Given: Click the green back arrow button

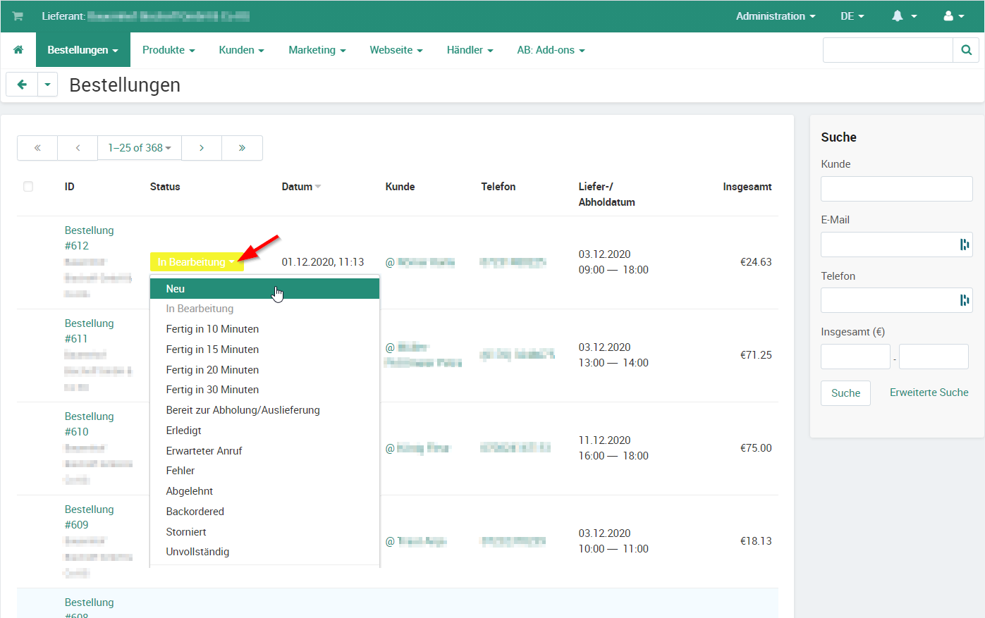Looking at the screenshot, I should (22, 85).
